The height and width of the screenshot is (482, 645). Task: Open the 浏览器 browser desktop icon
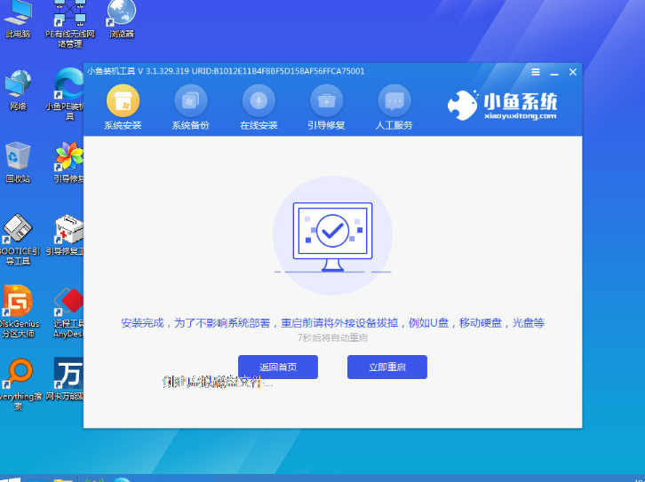pyautogui.click(x=122, y=18)
